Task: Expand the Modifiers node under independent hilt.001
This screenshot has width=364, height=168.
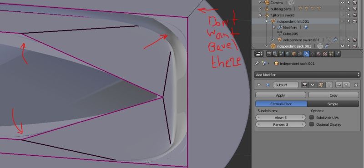Action: (x=274, y=27)
